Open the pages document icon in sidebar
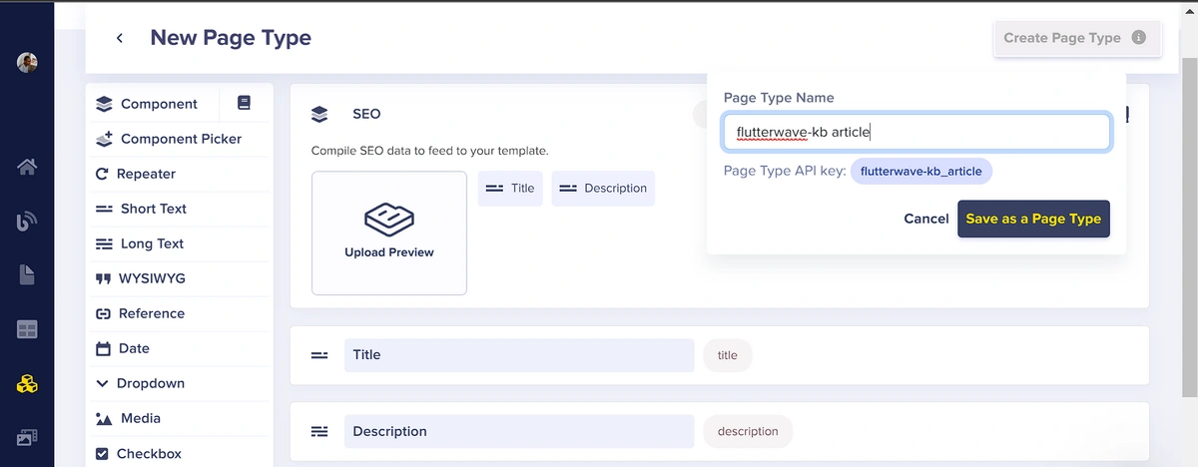The width and height of the screenshot is (1198, 467). 27,275
